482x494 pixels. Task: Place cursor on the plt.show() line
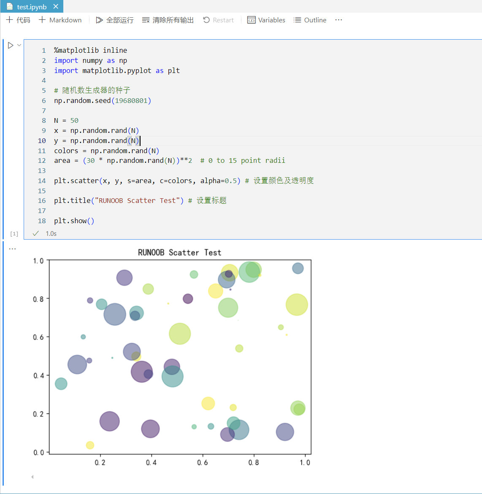pos(74,221)
